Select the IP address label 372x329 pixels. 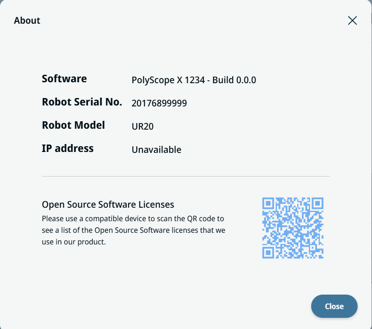[x=68, y=149]
